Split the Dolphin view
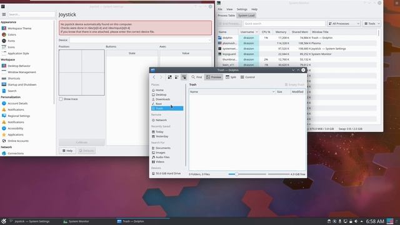Screen dimensions: 400x225 [x=231, y=77]
